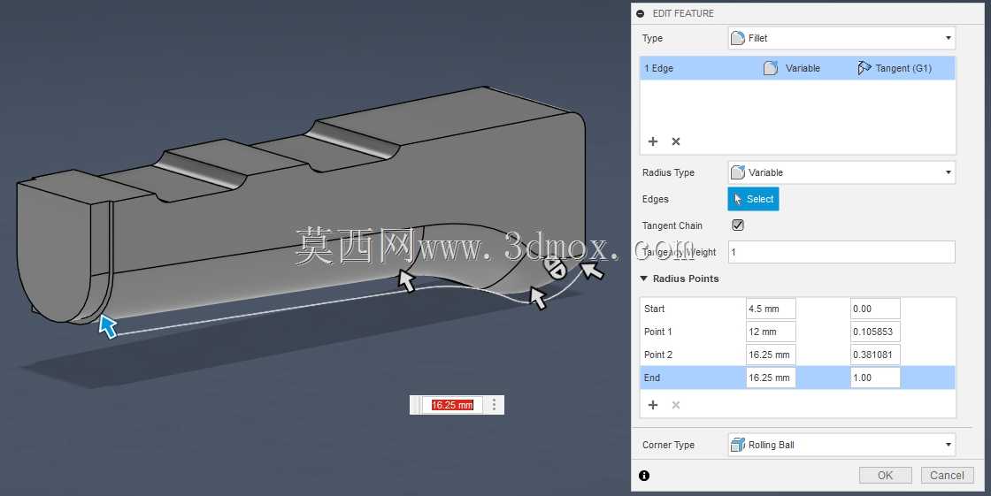Cancel the fillet edit
Screen dimensions: 991x496
point(947,475)
